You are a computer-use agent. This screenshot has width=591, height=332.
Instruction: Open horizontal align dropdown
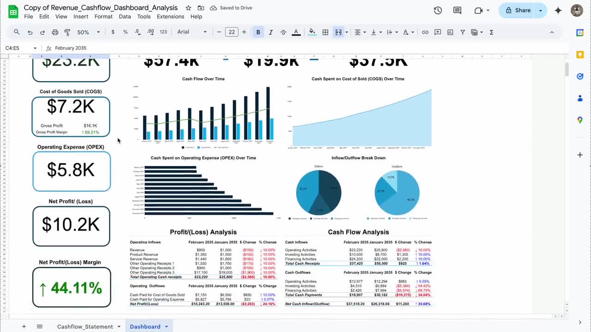click(360, 32)
